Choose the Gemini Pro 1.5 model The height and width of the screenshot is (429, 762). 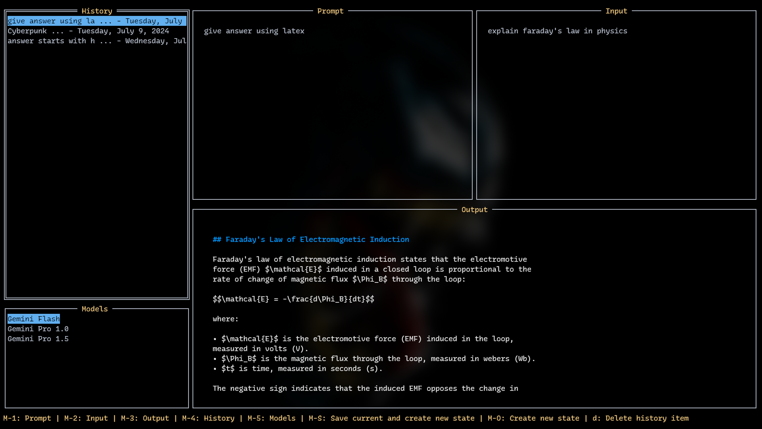click(x=38, y=339)
